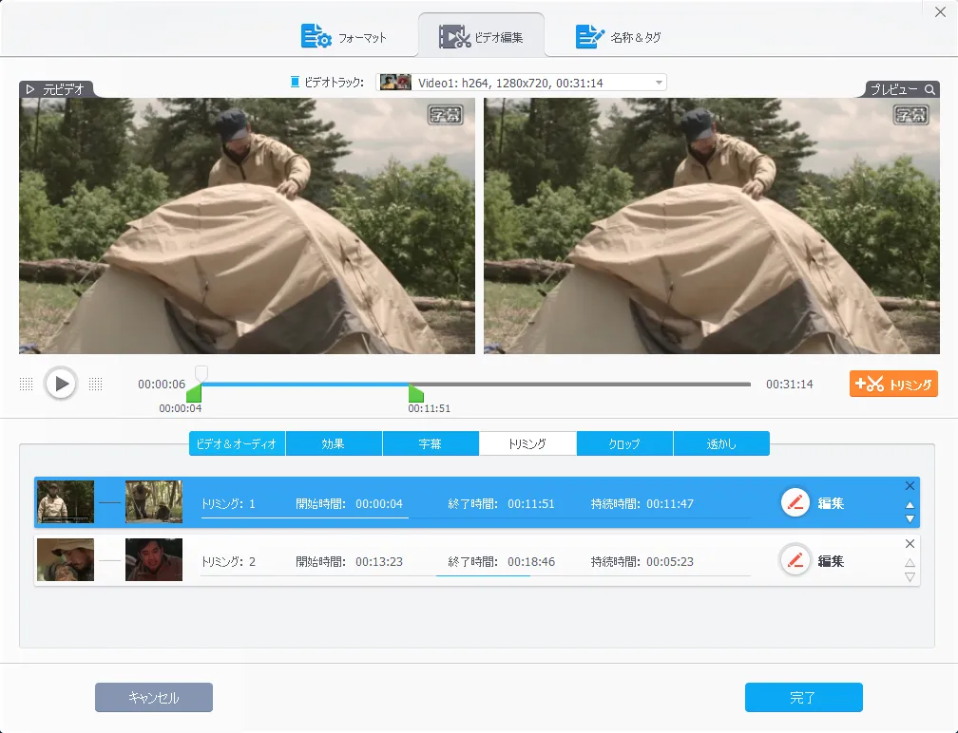Image resolution: width=958 pixels, height=733 pixels.
Task: Click start time 00:13:23 of trim 2
Action: pyautogui.click(x=379, y=561)
